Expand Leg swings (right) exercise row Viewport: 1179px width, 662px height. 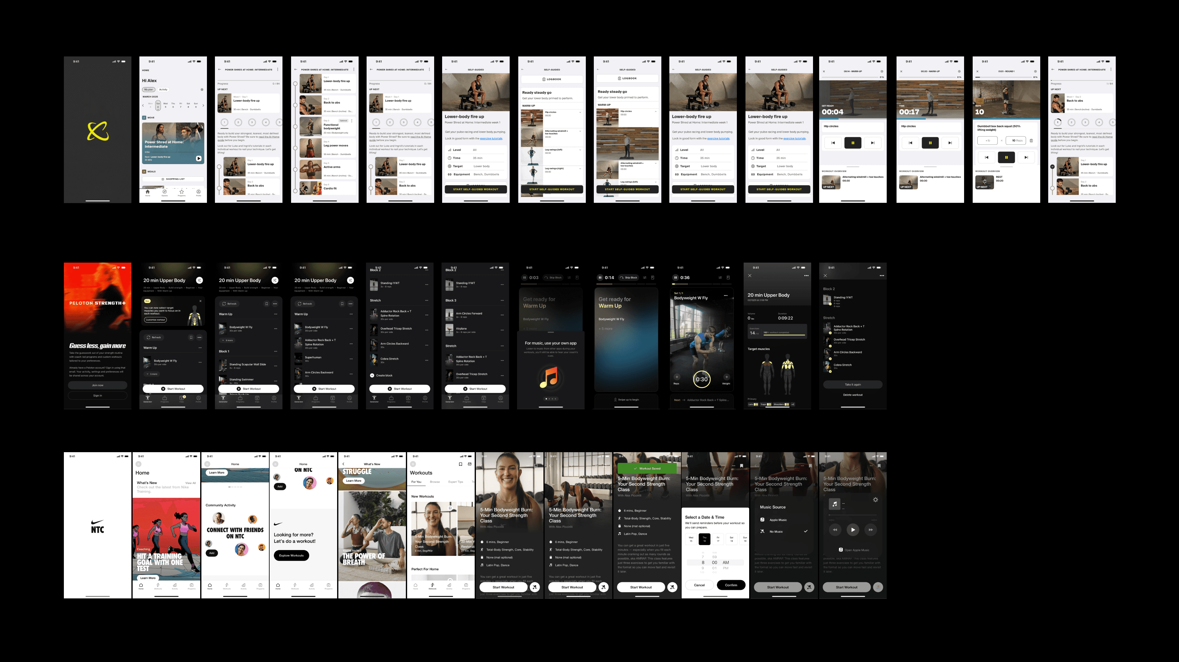coord(580,169)
